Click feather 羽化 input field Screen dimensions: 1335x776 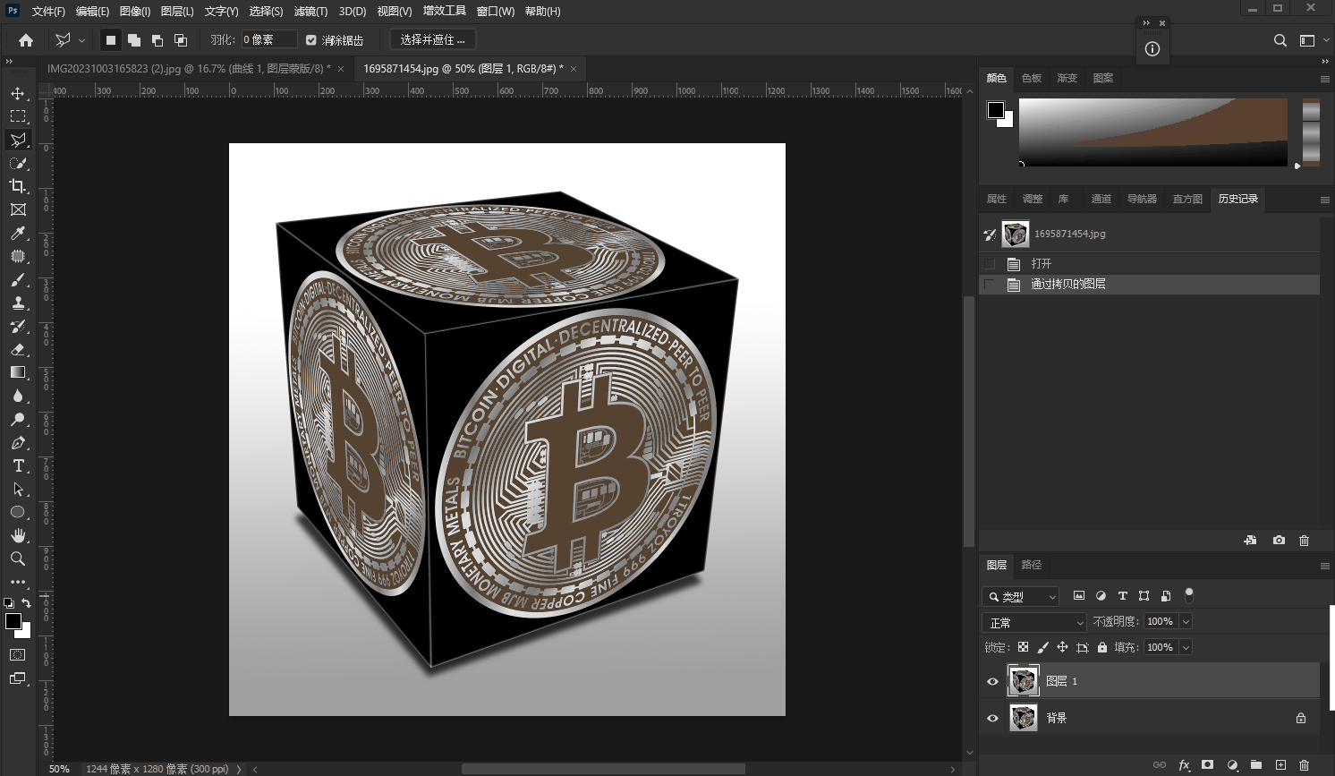point(269,39)
